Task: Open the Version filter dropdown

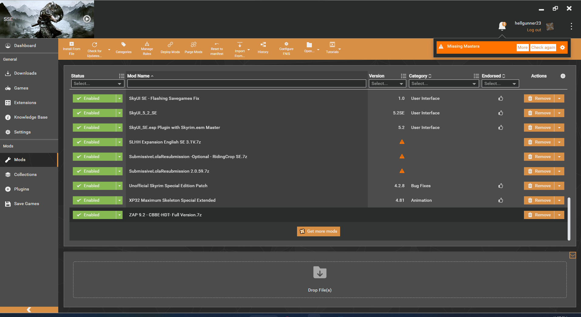Action: coord(387,83)
